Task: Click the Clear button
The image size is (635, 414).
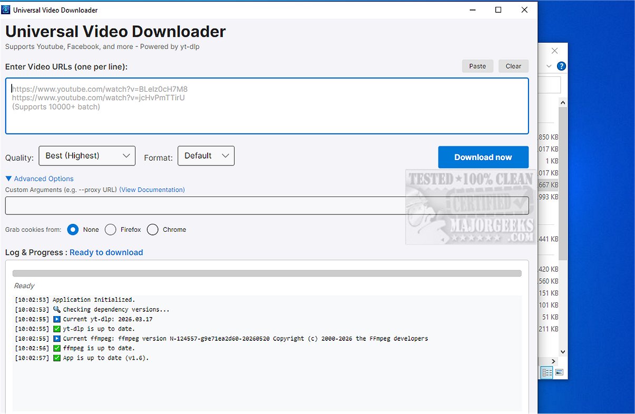Action: 513,66
